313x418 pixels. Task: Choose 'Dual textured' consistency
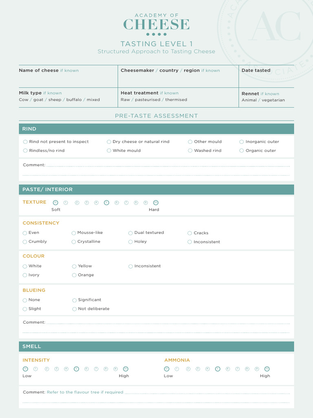click(130, 233)
